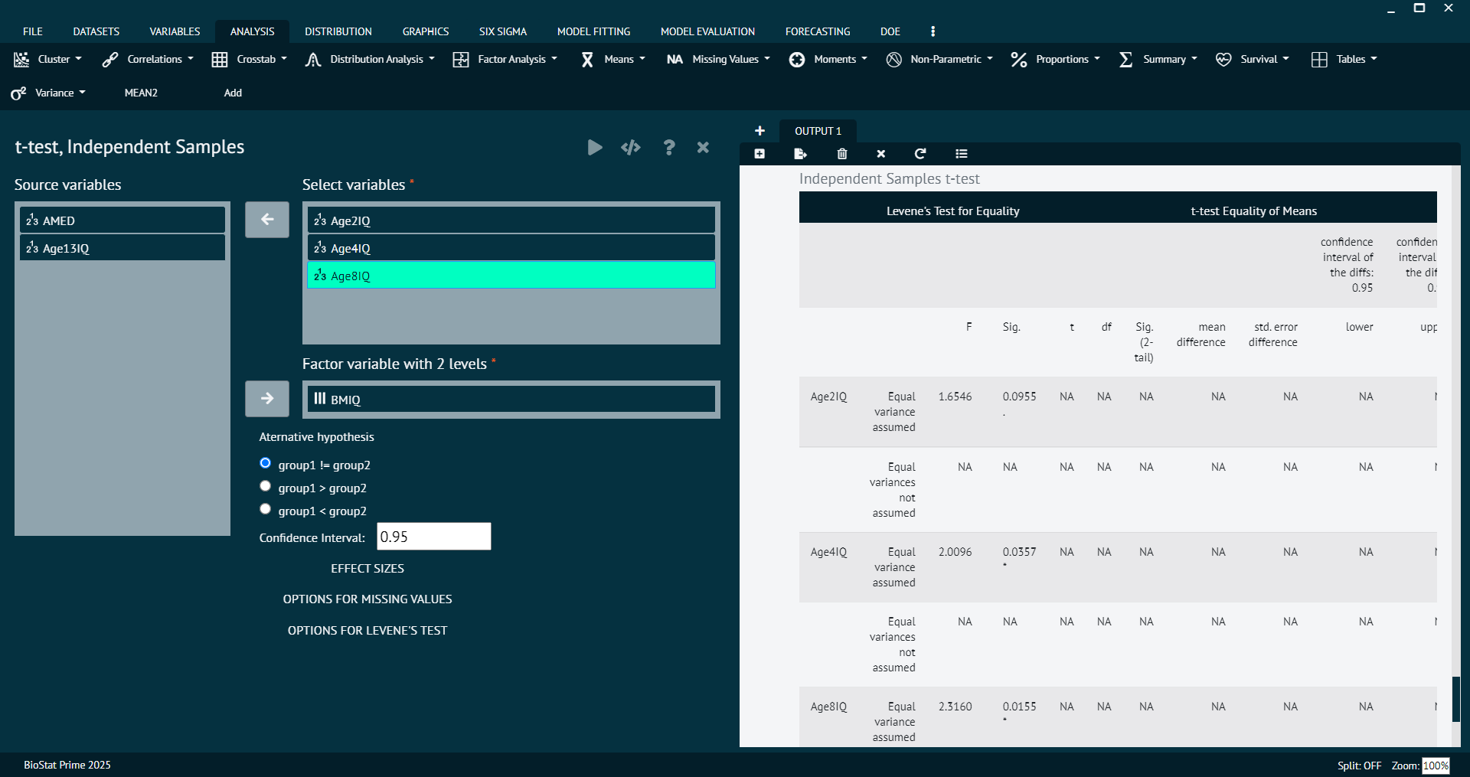Click the Moments plus-circle icon

pyautogui.click(x=797, y=60)
